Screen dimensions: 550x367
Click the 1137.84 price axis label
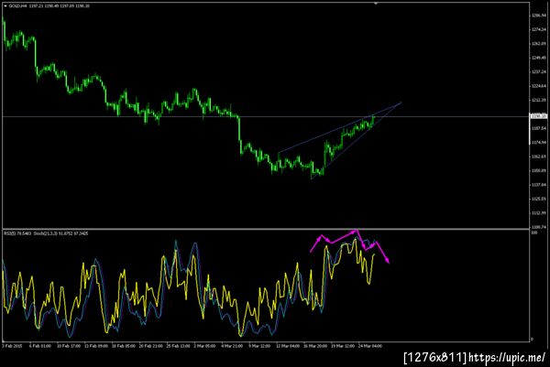pos(539,185)
